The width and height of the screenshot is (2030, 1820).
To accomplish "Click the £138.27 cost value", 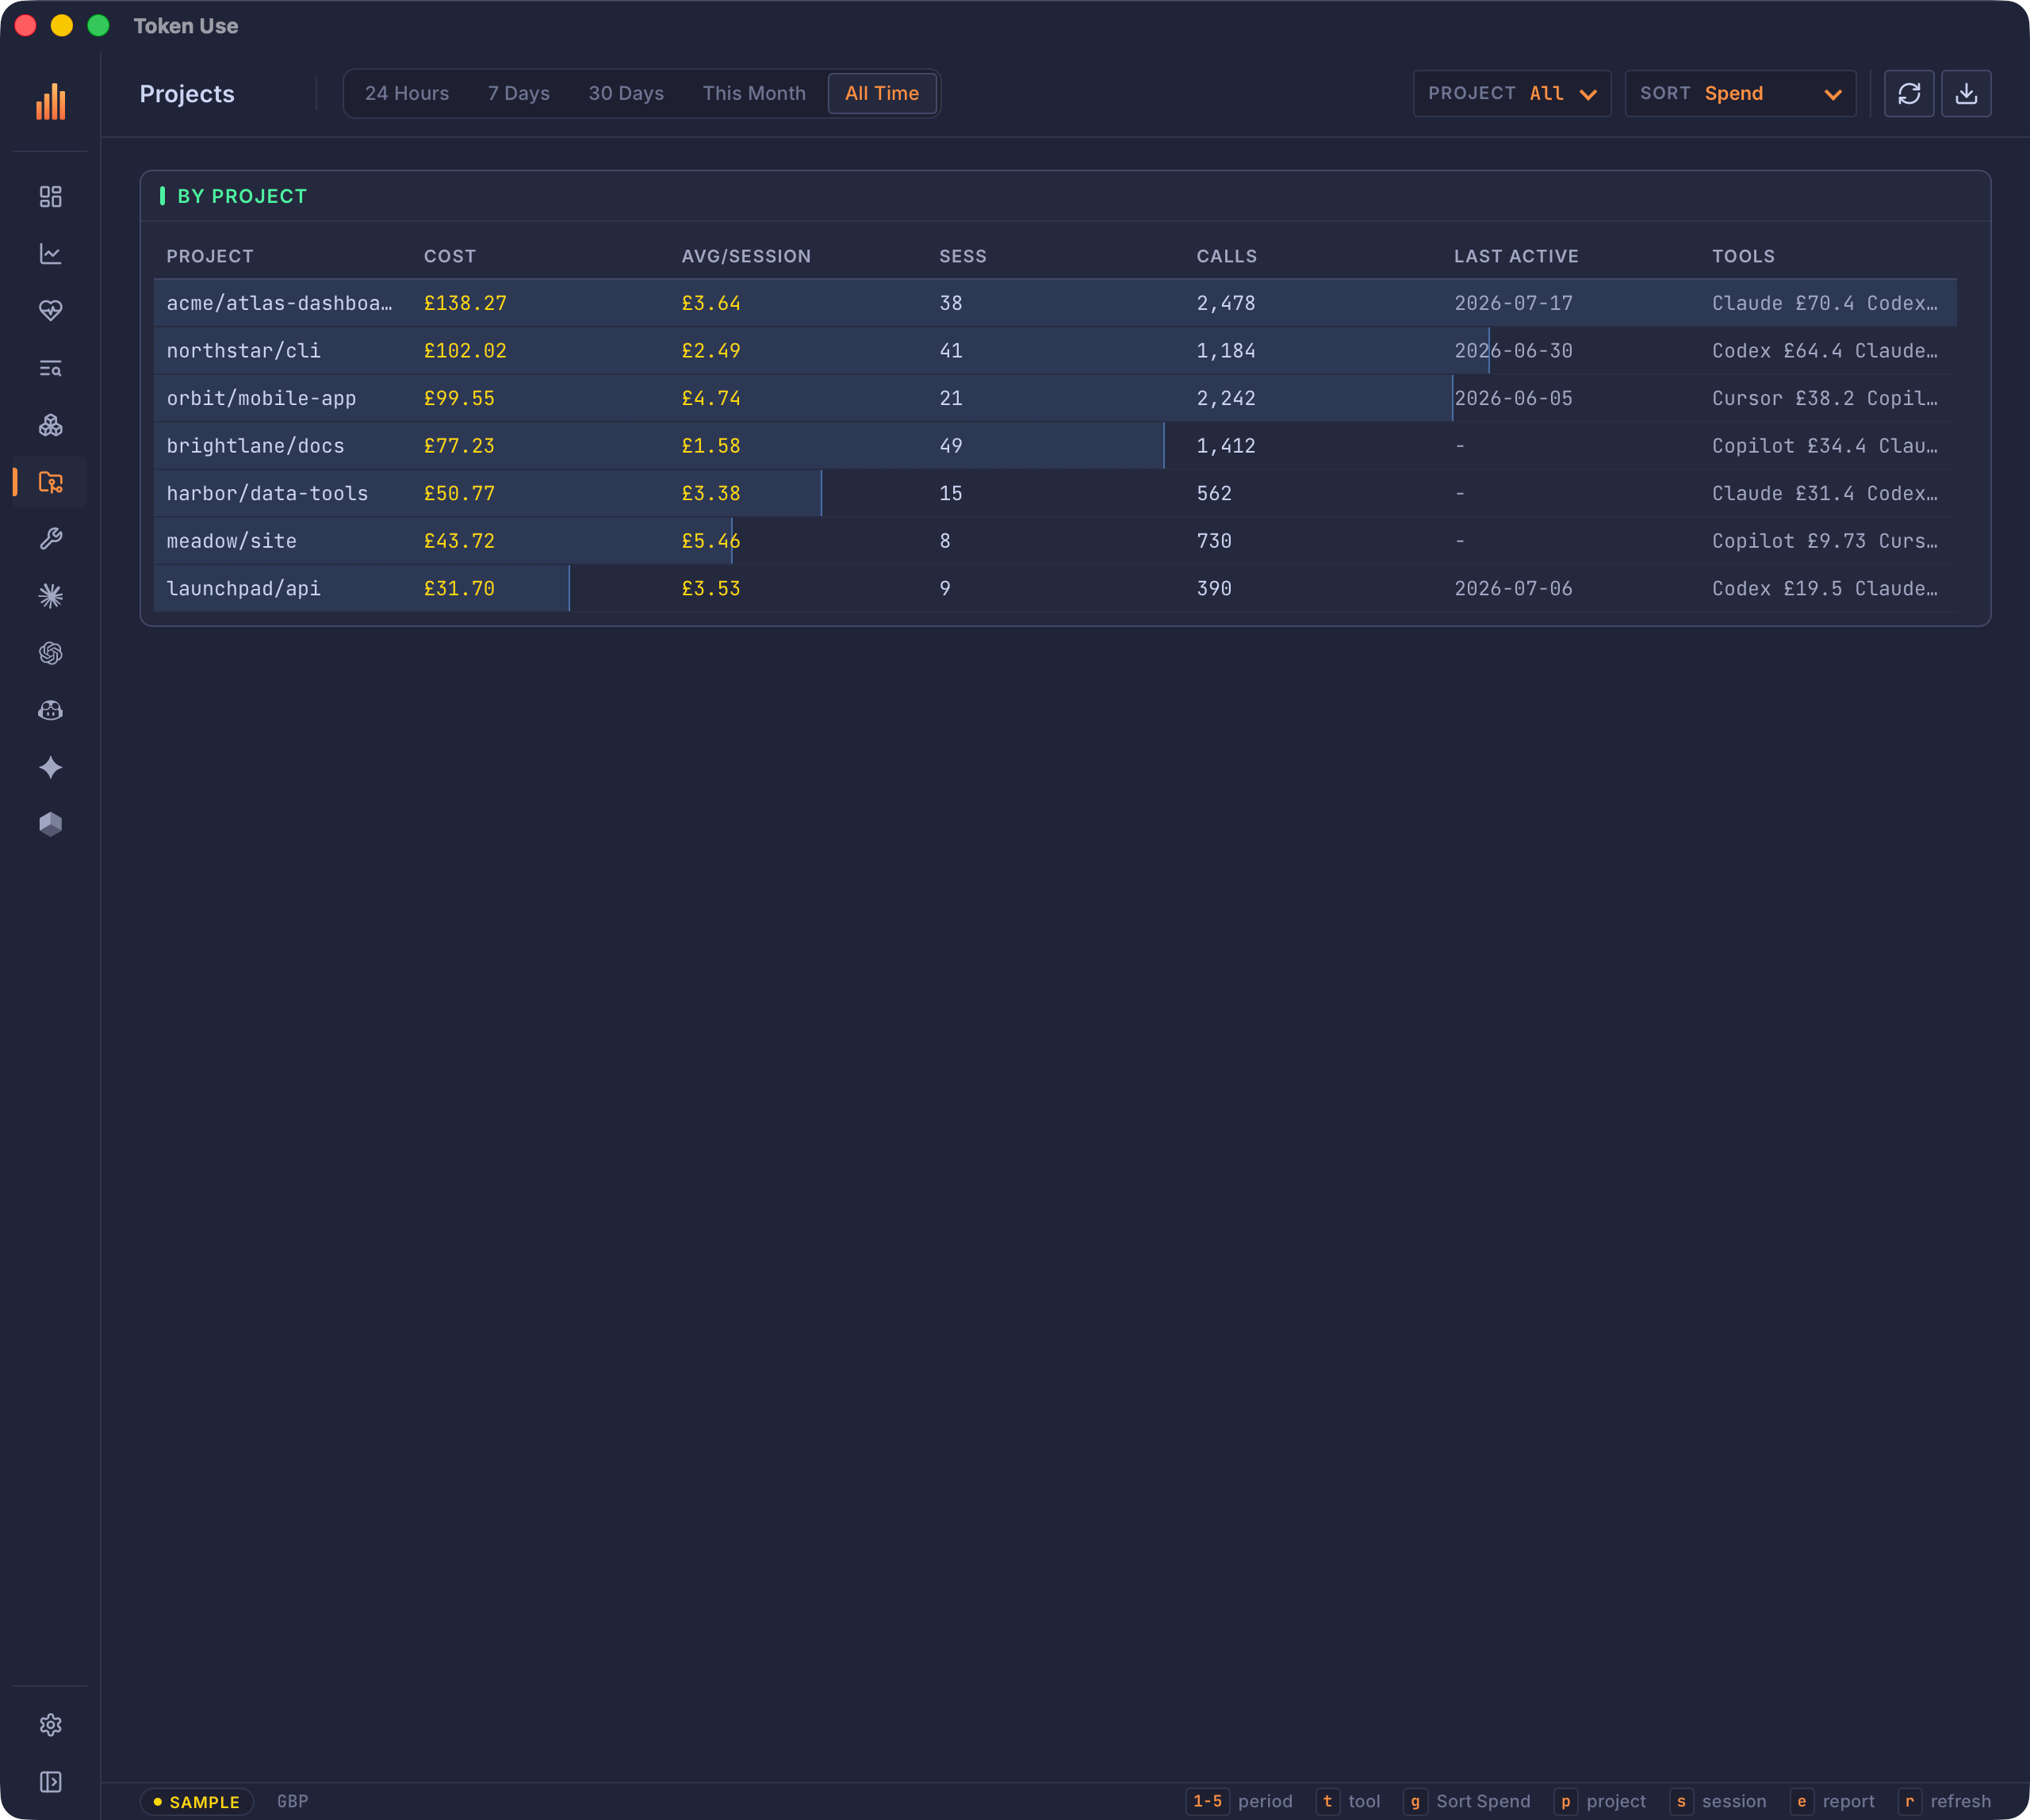I will pos(465,303).
